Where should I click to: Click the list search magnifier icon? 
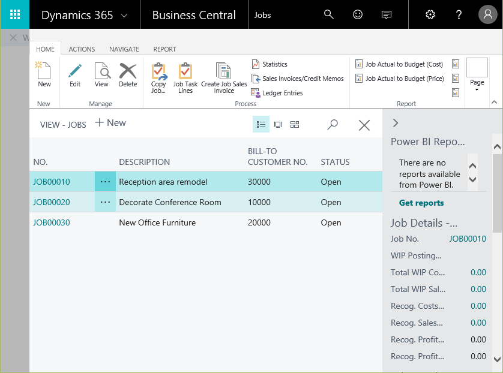333,124
